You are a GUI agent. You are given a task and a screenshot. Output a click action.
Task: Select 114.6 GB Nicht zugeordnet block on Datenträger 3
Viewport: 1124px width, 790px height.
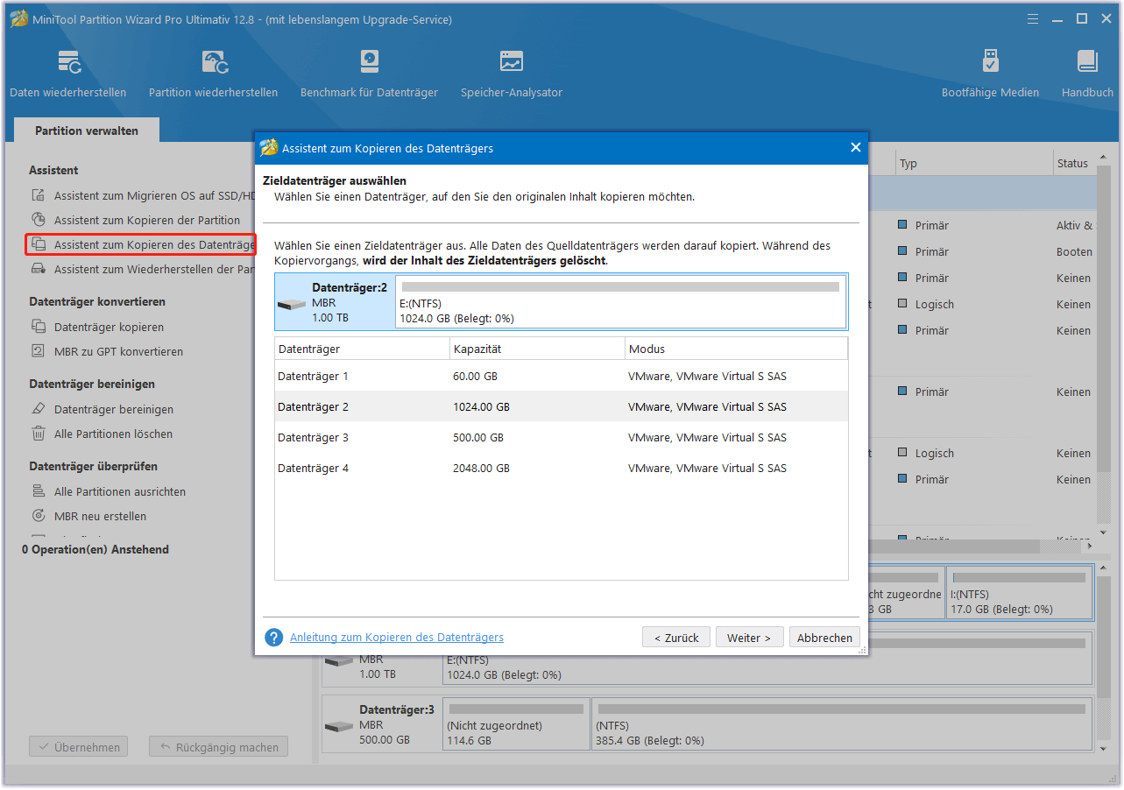[x=516, y=723]
